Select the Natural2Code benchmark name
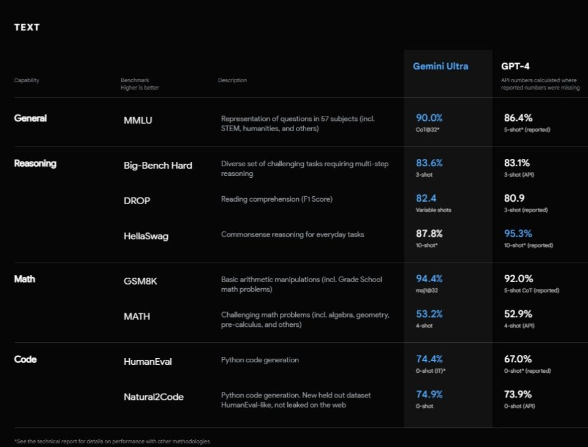 coord(154,397)
